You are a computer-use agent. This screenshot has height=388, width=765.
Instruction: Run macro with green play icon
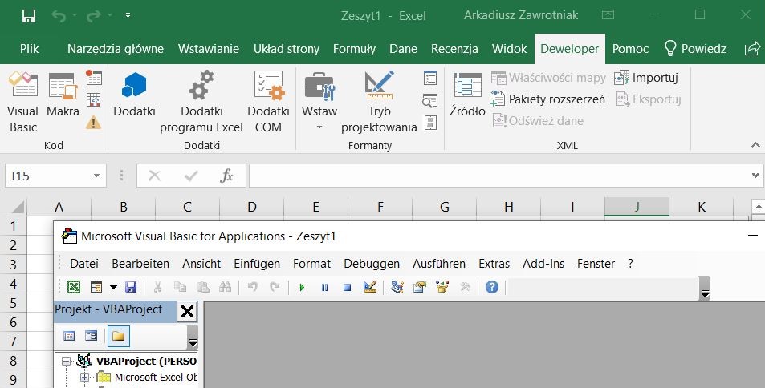click(302, 288)
